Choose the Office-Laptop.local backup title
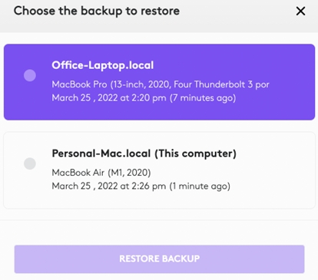318x280 pixels. (103, 65)
